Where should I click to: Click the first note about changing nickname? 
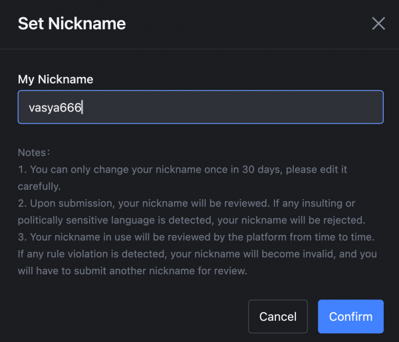(x=133, y=169)
